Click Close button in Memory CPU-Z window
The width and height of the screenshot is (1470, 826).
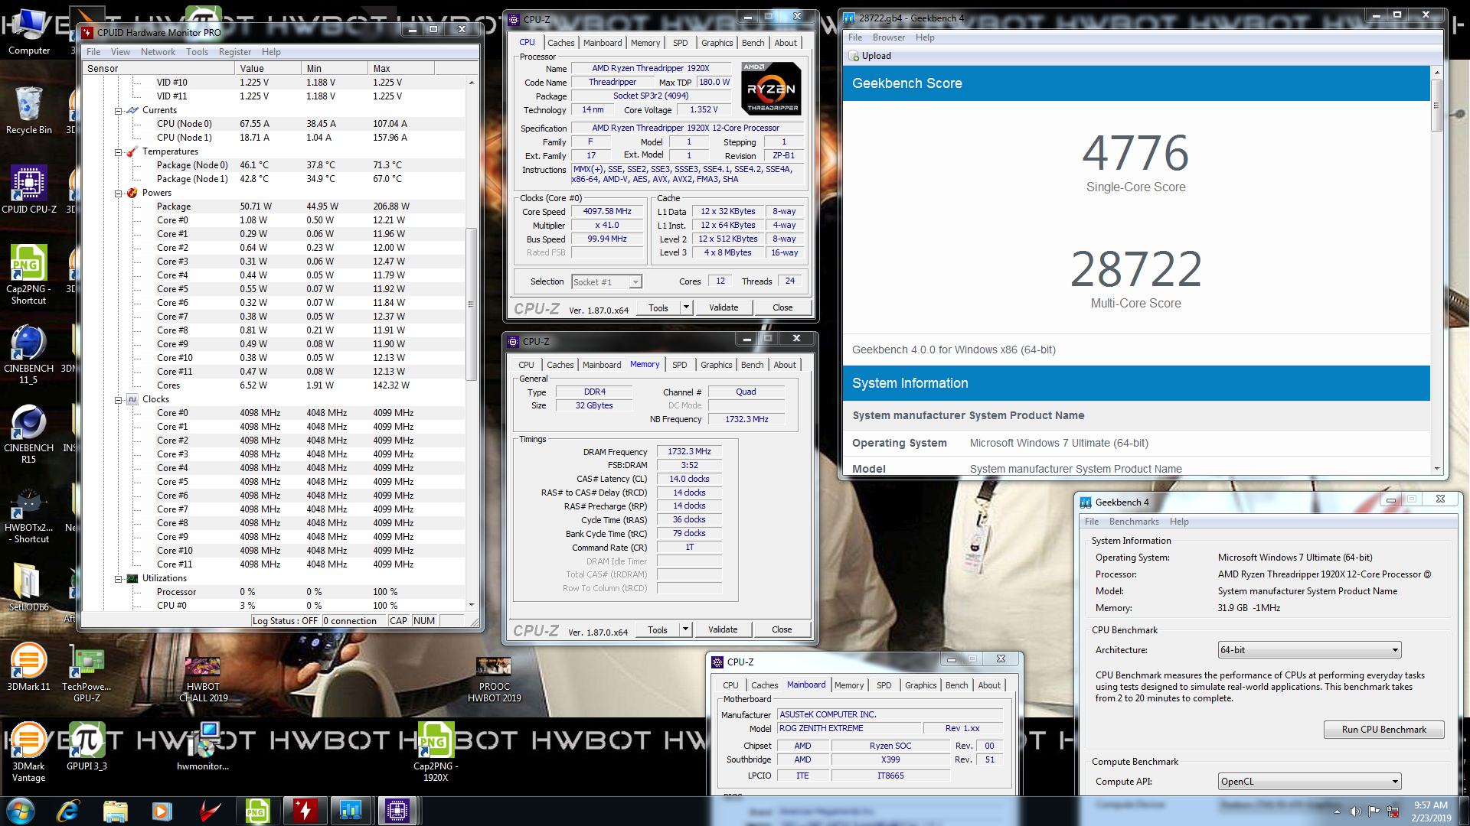(x=782, y=629)
